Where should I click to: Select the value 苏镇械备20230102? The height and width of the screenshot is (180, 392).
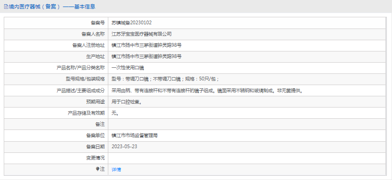point(131,23)
